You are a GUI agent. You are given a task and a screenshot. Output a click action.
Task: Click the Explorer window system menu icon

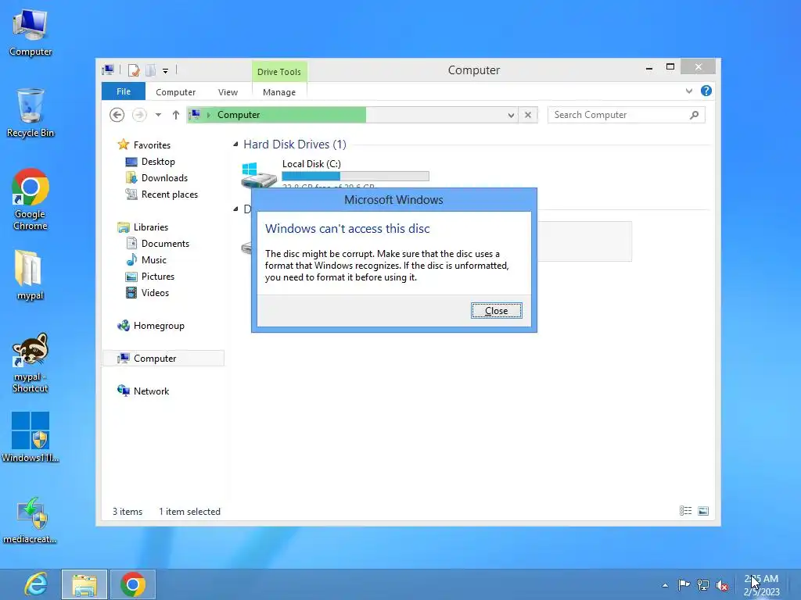(x=108, y=70)
